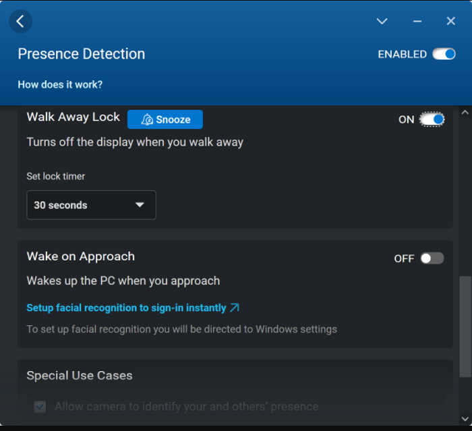Image resolution: width=472 pixels, height=431 pixels.
Task: Open Setup facial recognition to sign-in link
Action: click(x=126, y=308)
